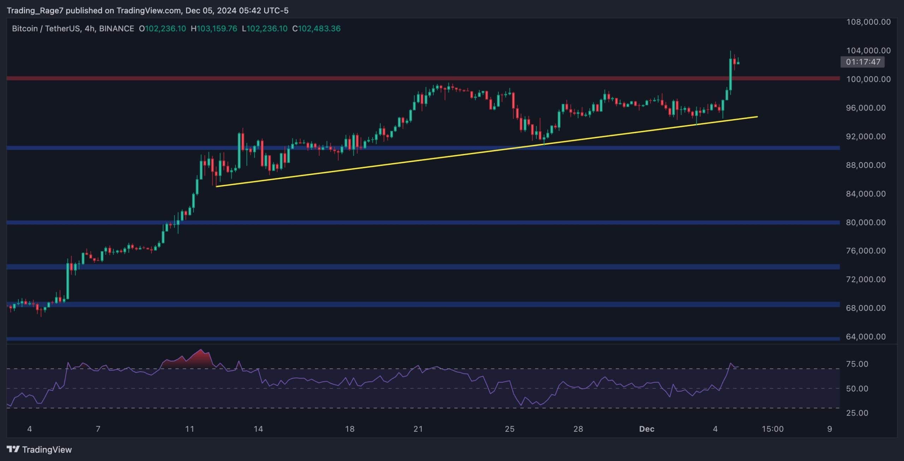This screenshot has width=904, height=461.
Task: Click the '15:00' label on time axis
Action: pyautogui.click(x=773, y=429)
